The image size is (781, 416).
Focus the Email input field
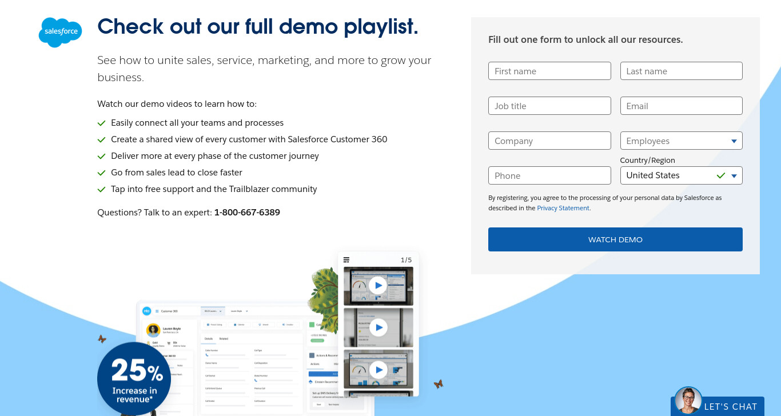(681, 106)
